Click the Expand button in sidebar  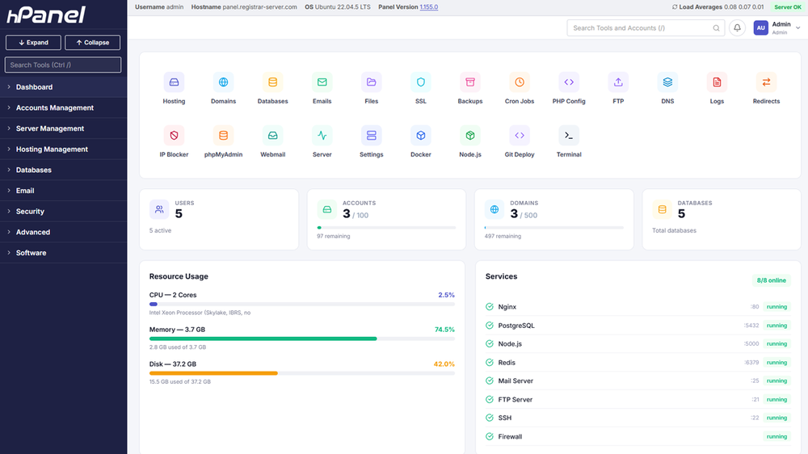(x=33, y=42)
